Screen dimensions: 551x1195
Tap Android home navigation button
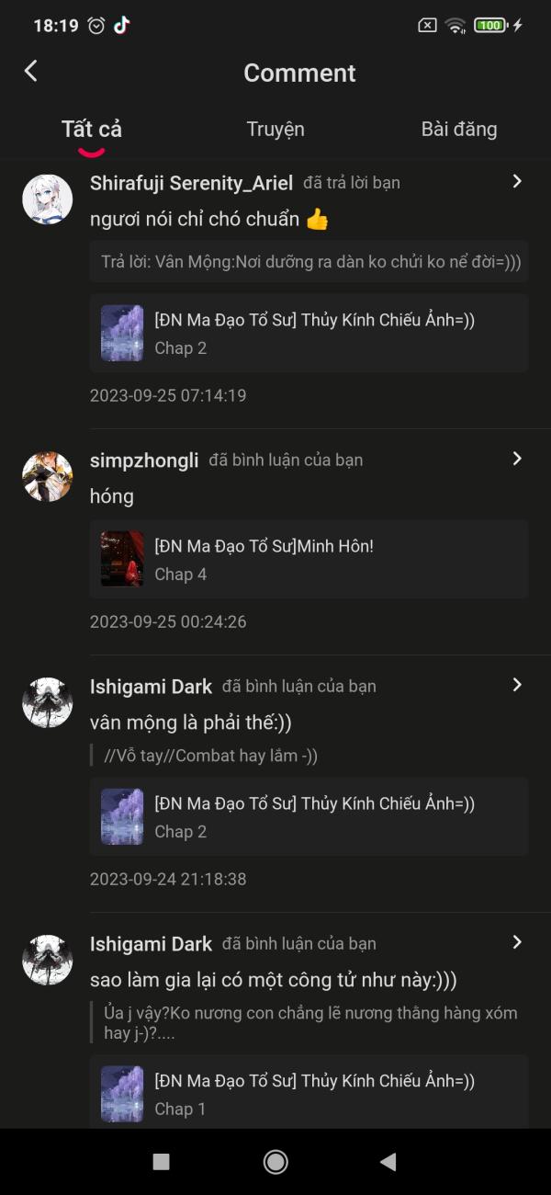(275, 1162)
